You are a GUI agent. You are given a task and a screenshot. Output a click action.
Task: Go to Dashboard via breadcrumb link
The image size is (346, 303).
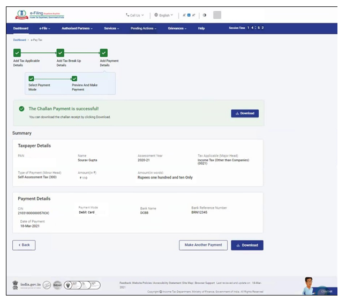click(19, 40)
